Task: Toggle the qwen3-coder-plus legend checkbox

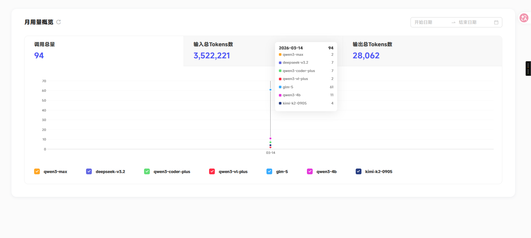Action: coord(147,171)
